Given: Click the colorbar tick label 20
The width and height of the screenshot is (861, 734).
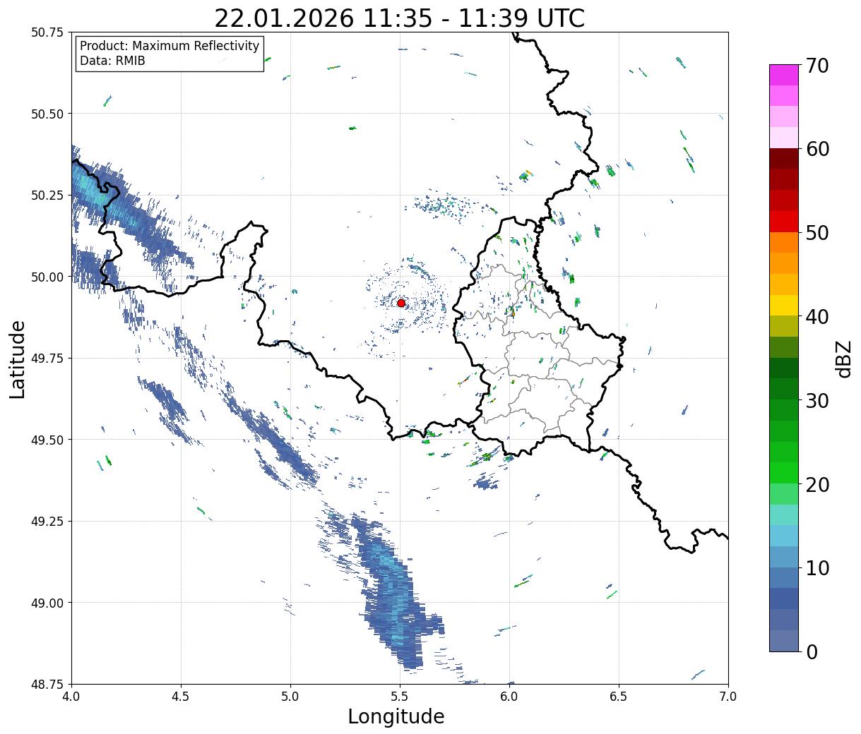Looking at the screenshot, I should point(817,484).
